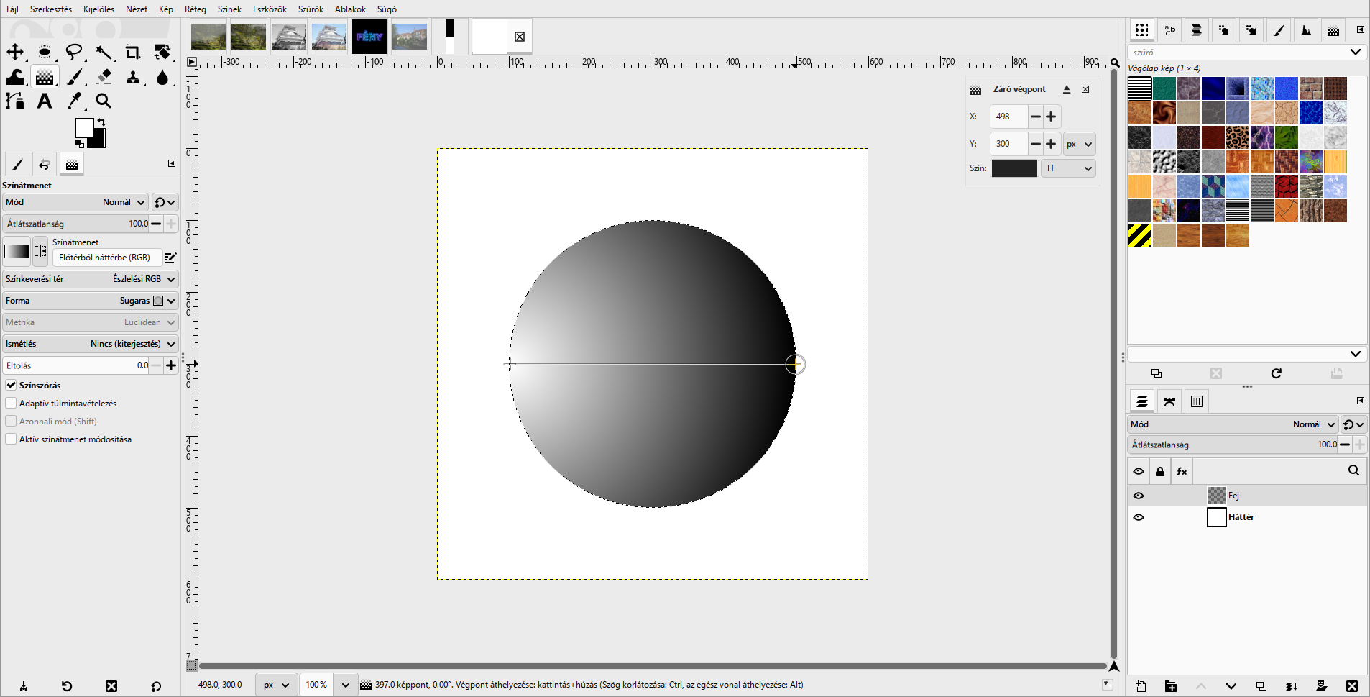Open the tool Mód Normál dropdown
1370x697 pixels.
tap(75, 202)
